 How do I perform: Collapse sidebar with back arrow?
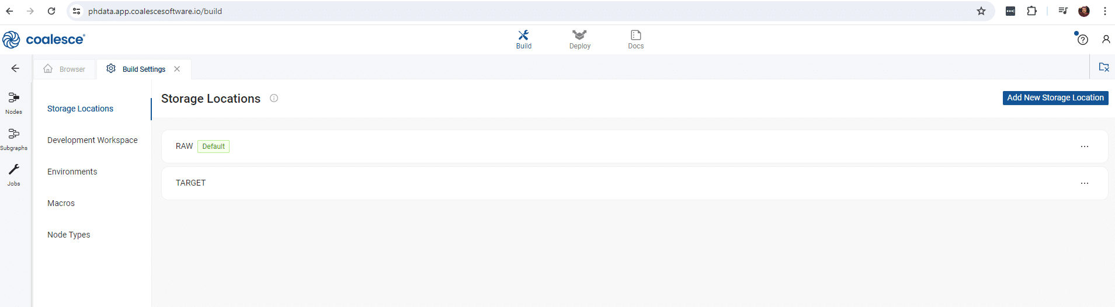pos(15,68)
